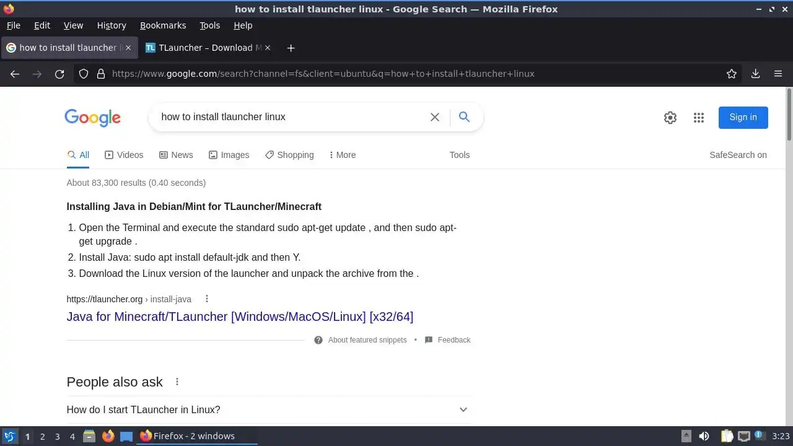Close the 'how to install tlauncher' tab
The image size is (793, 446).
coord(128,48)
